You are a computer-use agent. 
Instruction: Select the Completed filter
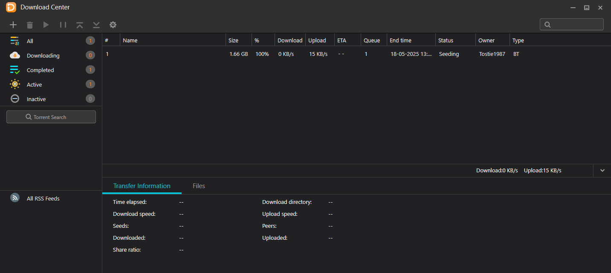[51, 70]
